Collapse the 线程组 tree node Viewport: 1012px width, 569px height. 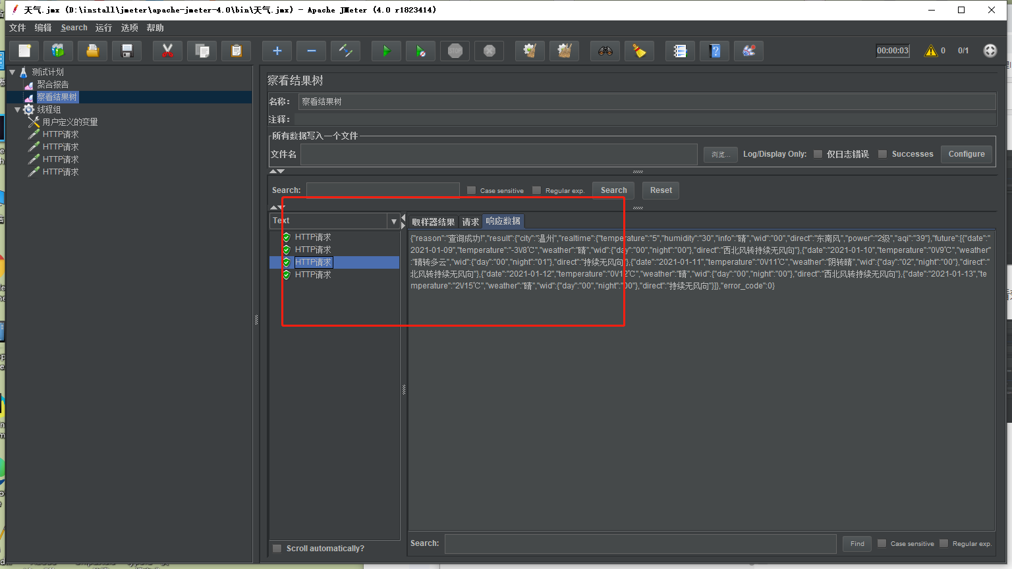[x=18, y=110]
